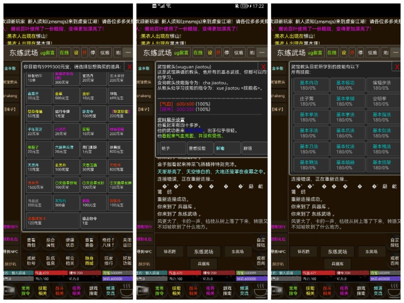Open 战斗相关 tab in the trainer info screenshot
404x303 pixels.
[x=193, y=291]
